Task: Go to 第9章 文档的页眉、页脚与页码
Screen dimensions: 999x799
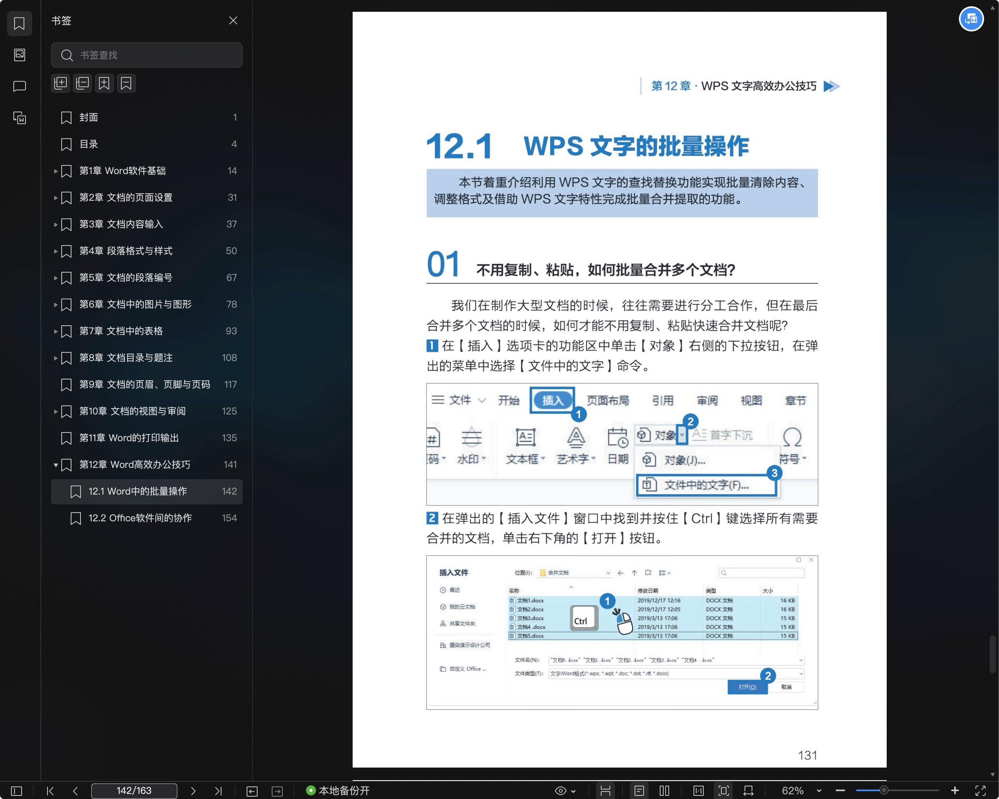Action: tap(146, 385)
